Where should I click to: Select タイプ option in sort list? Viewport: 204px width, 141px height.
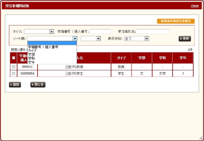(33, 50)
